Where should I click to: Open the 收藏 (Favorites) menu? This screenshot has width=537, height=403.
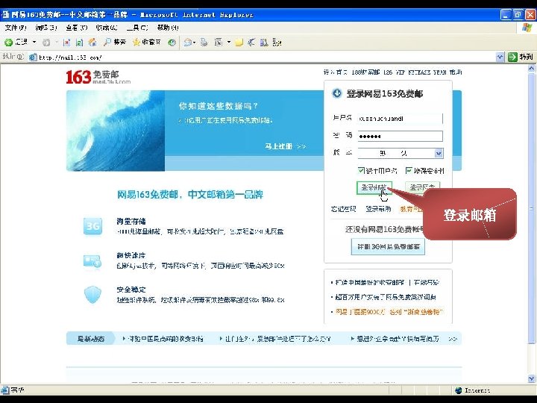click(x=107, y=28)
